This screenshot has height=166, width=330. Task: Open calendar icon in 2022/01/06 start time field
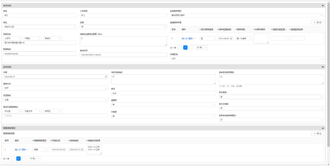(x=64, y=150)
